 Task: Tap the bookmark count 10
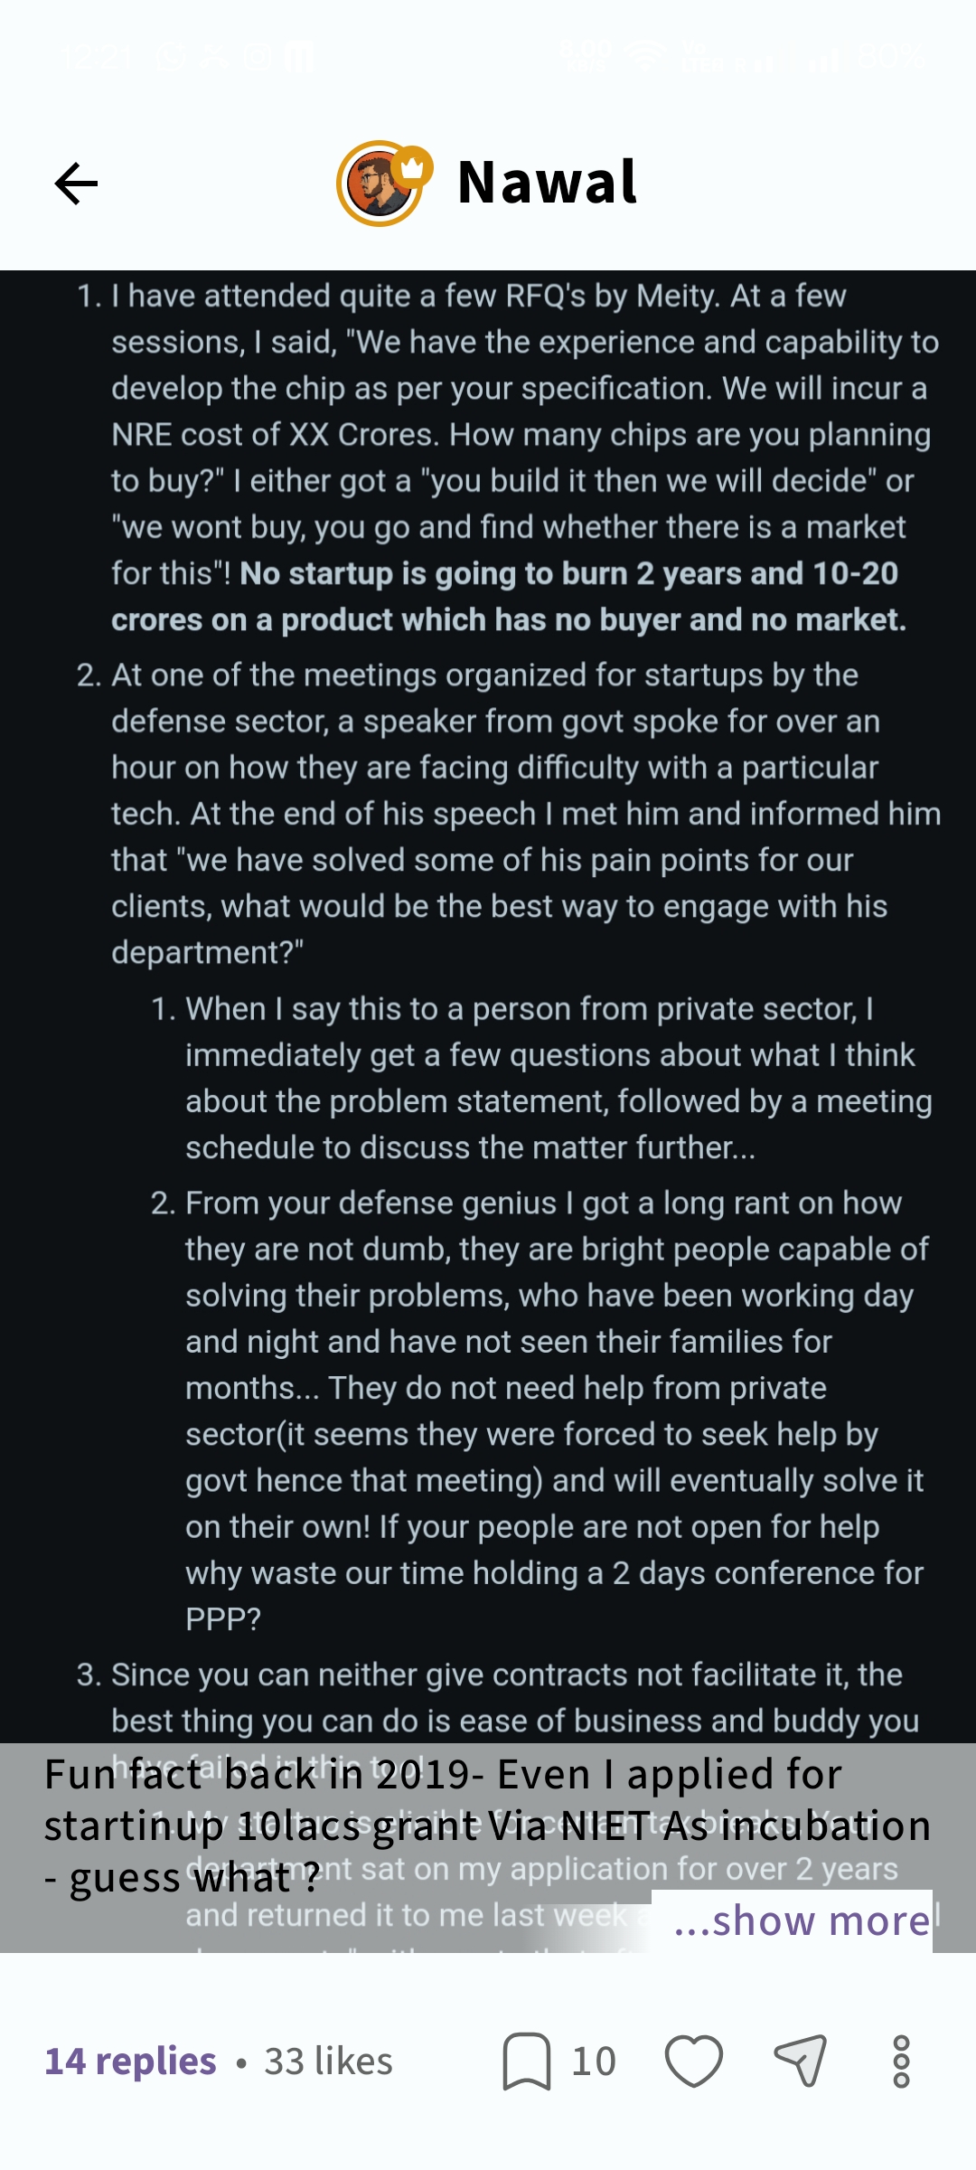click(594, 2061)
